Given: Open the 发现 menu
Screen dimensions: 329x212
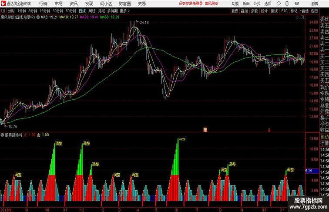Looking at the screenshot, I should point(89,3).
